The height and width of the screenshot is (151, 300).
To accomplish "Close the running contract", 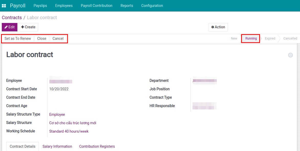I will [x=42, y=39].
